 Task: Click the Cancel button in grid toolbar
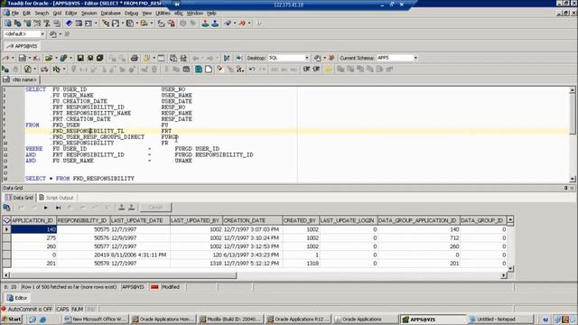[155, 208]
